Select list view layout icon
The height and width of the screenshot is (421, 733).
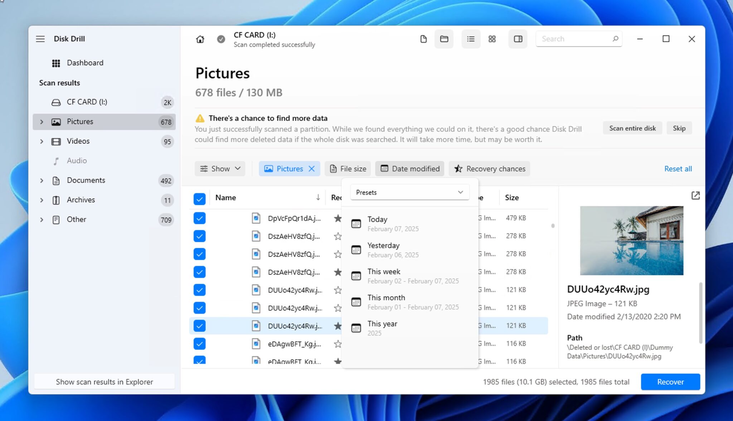[x=471, y=39]
